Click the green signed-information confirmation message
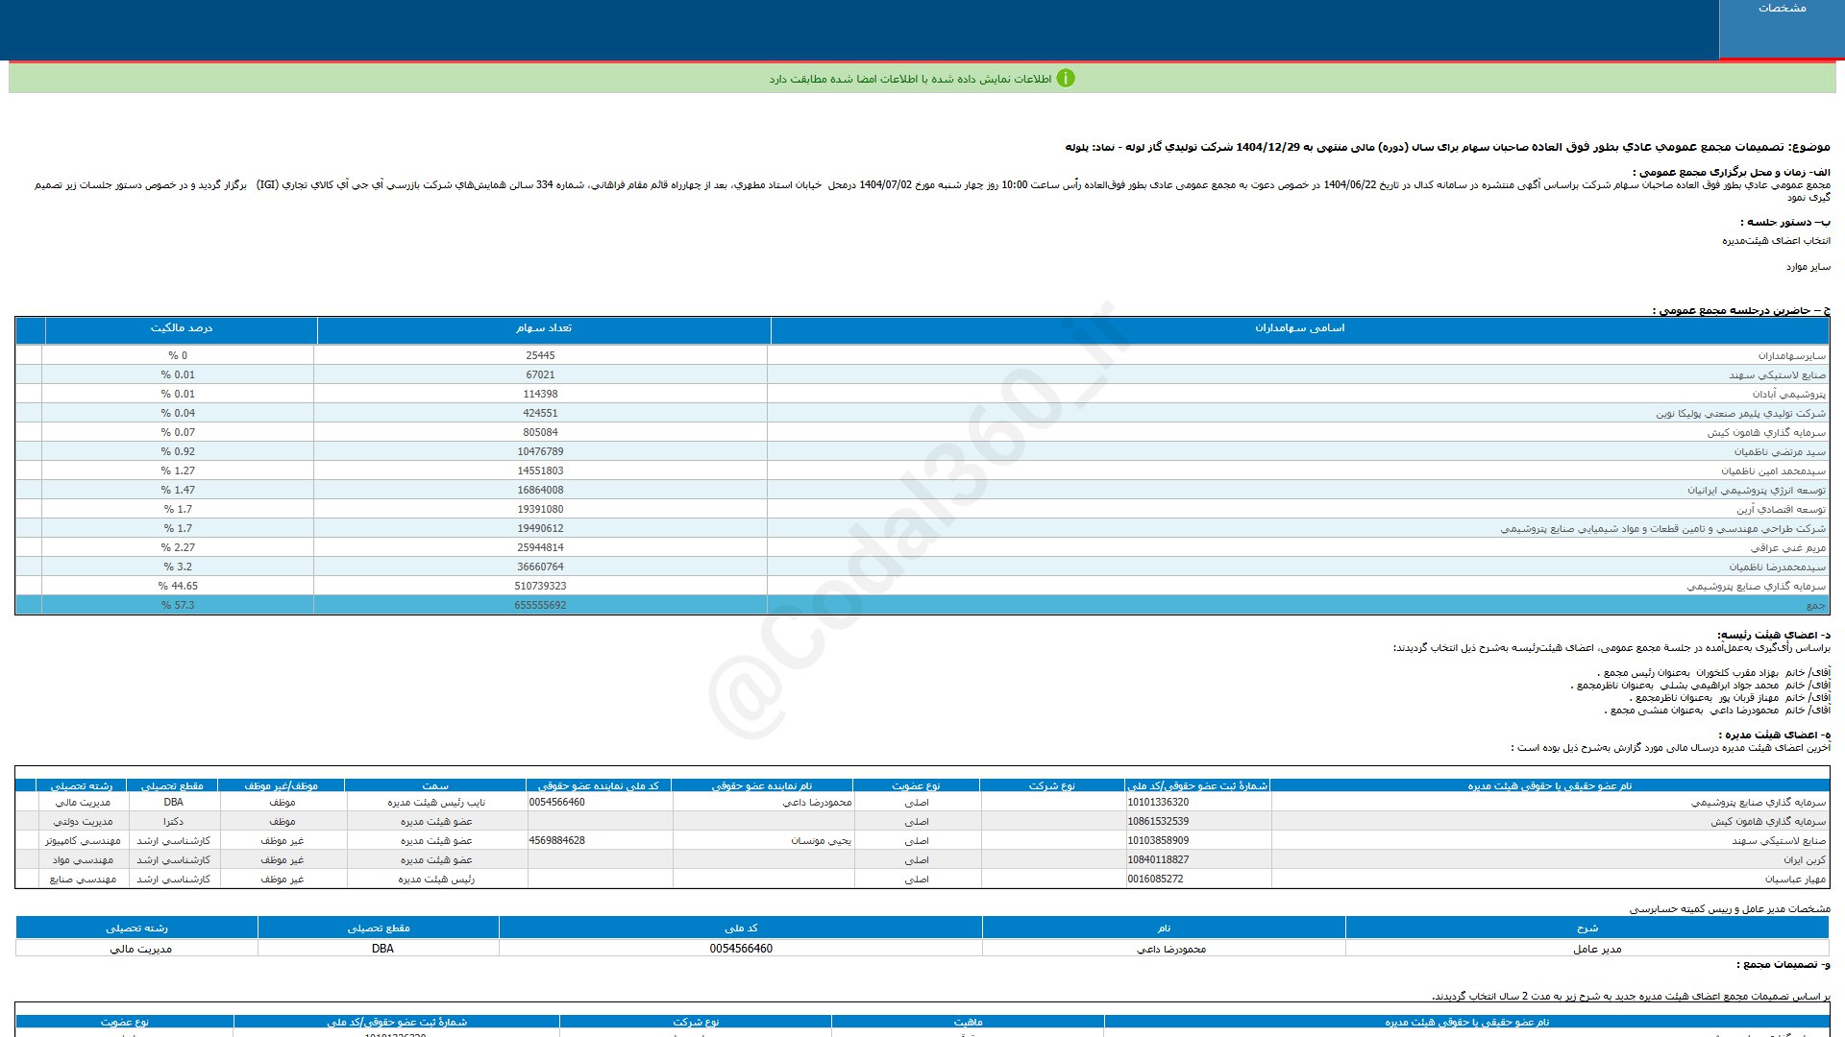The image size is (1845, 1037). (909, 79)
